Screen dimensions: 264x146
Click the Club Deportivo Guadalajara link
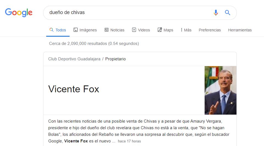click(x=74, y=59)
